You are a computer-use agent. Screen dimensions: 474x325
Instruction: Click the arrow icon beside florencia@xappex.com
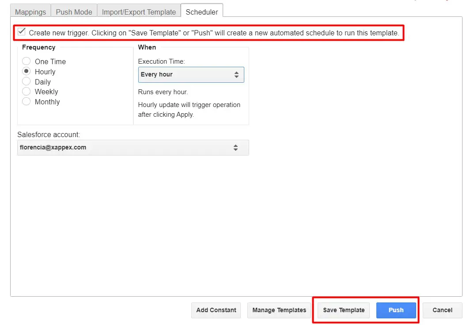pyautogui.click(x=236, y=148)
